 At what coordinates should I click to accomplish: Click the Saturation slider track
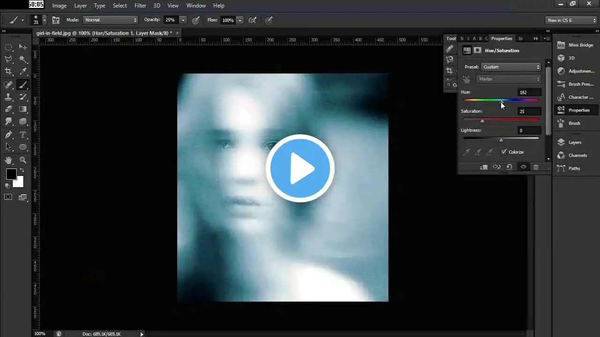tap(501, 119)
